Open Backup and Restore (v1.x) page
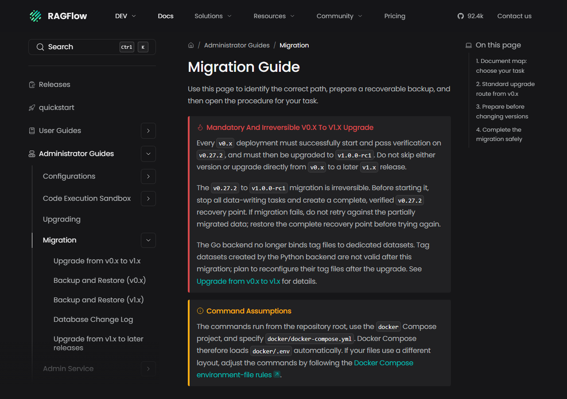 click(99, 300)
